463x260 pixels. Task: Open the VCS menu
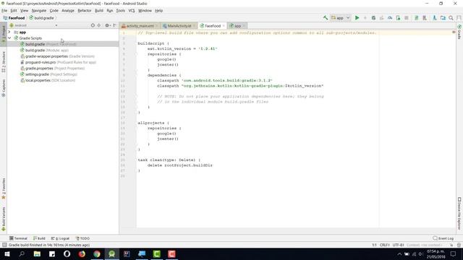coord(132,11)
